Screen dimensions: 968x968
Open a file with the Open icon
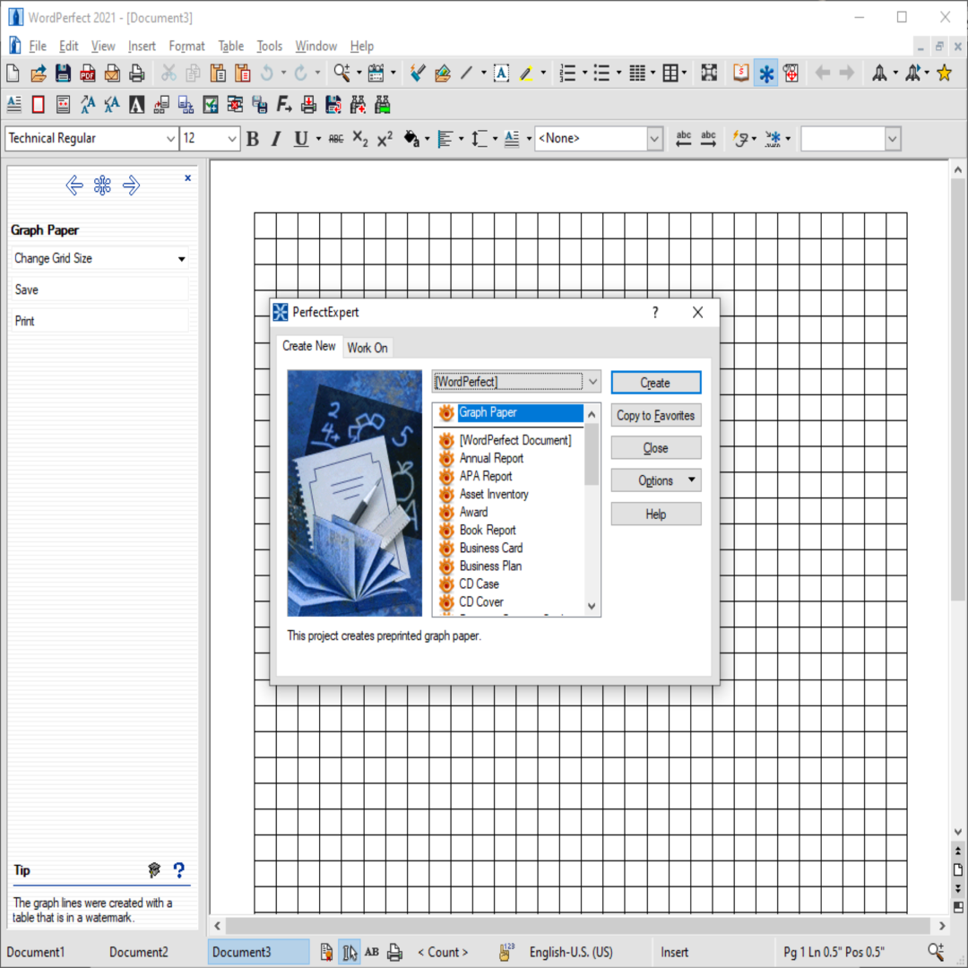click(39, 73)
